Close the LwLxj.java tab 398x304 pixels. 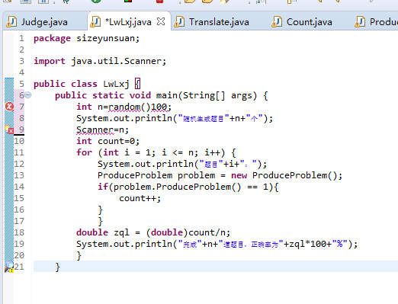(x=161, y=21)
